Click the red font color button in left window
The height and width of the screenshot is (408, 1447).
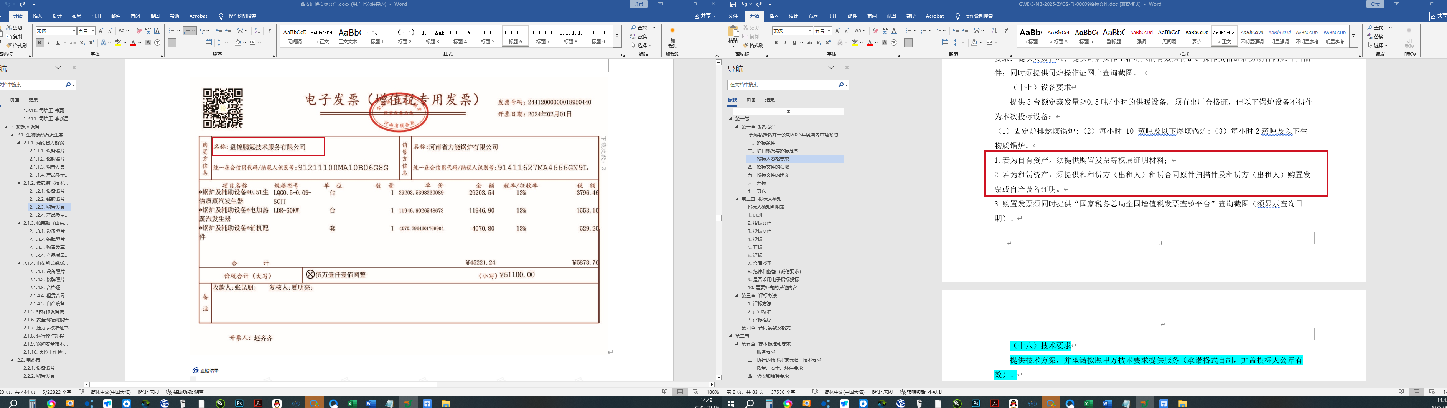point(133,43)
